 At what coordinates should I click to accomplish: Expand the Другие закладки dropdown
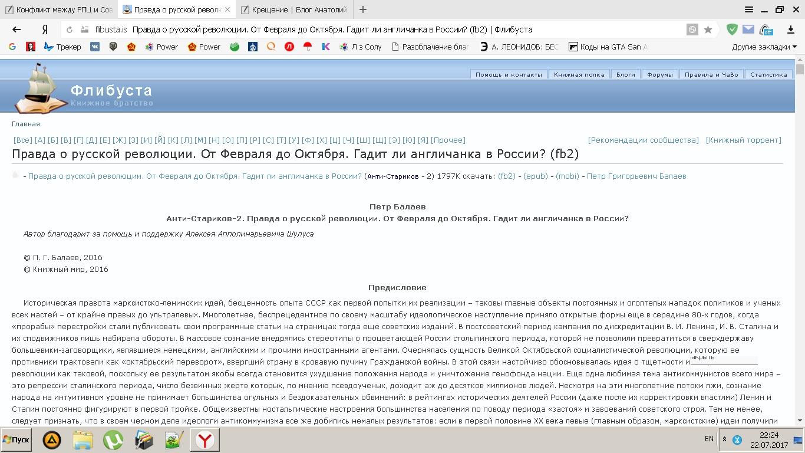pos(764,47)
